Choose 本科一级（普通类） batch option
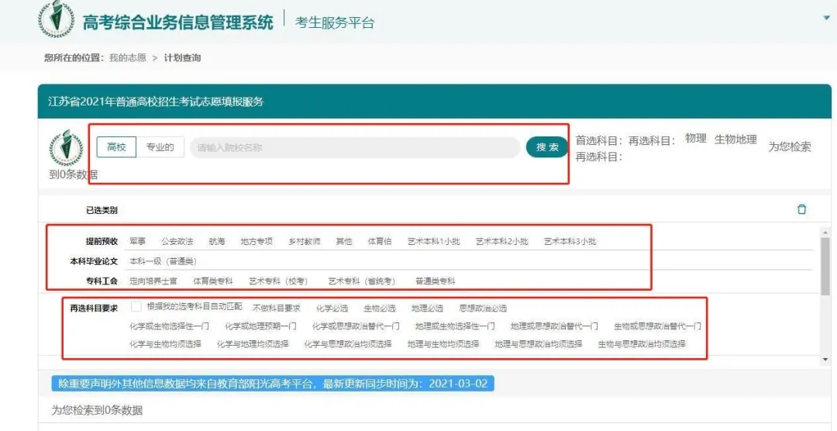The image size is (837, 431). click(x=163, y=261)
